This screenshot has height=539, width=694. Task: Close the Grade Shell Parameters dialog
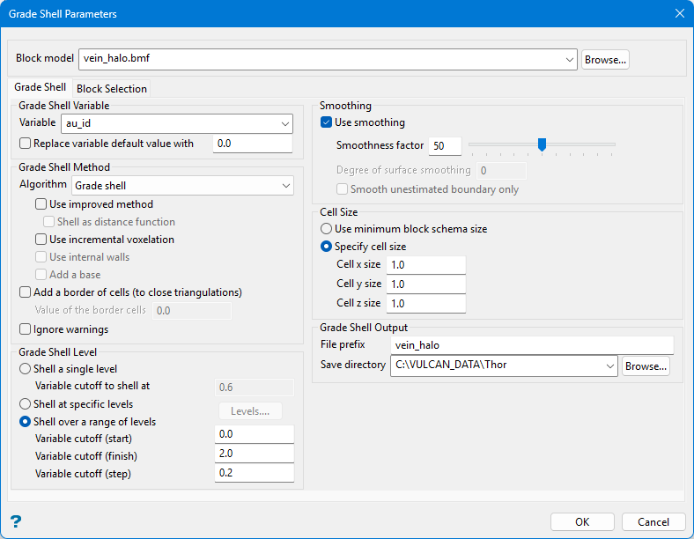[x=679, y=13]
